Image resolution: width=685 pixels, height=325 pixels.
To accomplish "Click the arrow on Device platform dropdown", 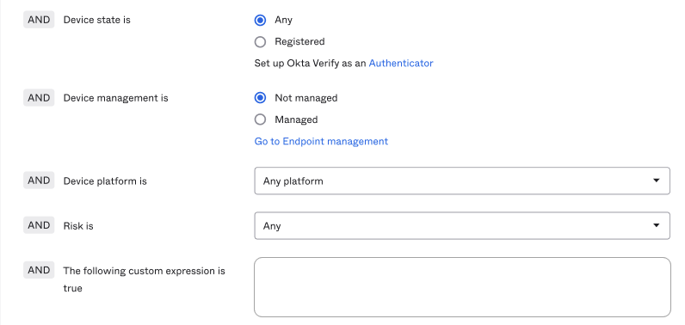I will pos(656,181).
